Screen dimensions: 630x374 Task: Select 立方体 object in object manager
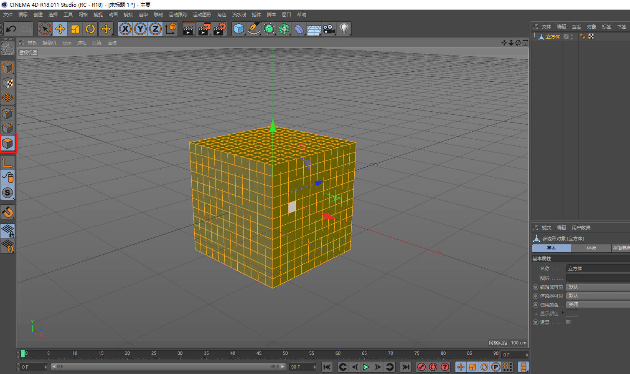553,37
